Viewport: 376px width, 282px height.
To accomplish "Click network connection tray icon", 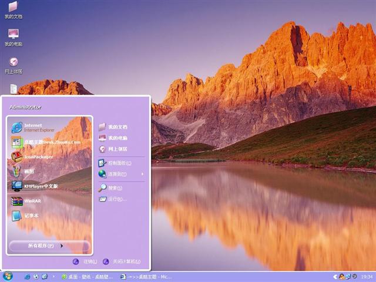I will 348,277.
